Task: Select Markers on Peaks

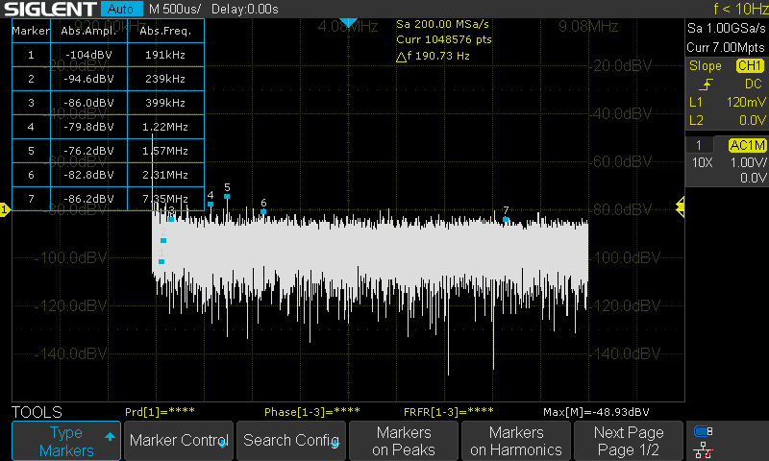Action: (x=404, y=441)
